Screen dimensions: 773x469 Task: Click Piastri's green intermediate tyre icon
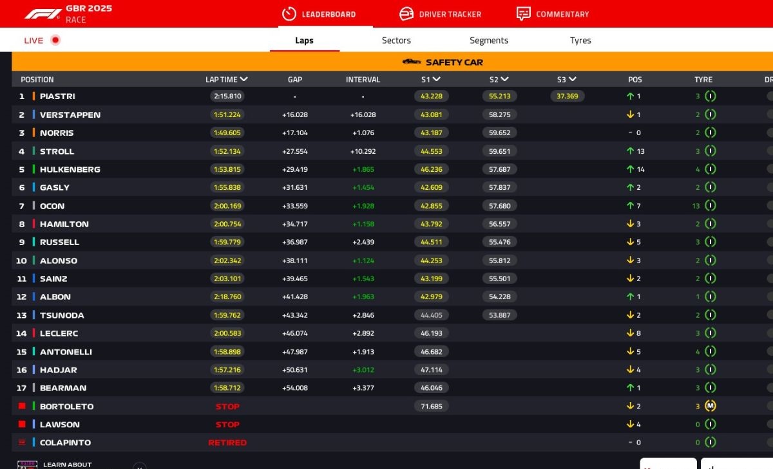710,96
